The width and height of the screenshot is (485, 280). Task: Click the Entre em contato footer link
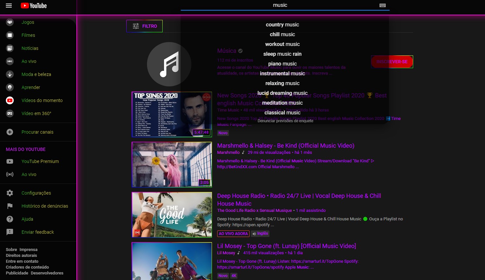click(x=22, y=261)
